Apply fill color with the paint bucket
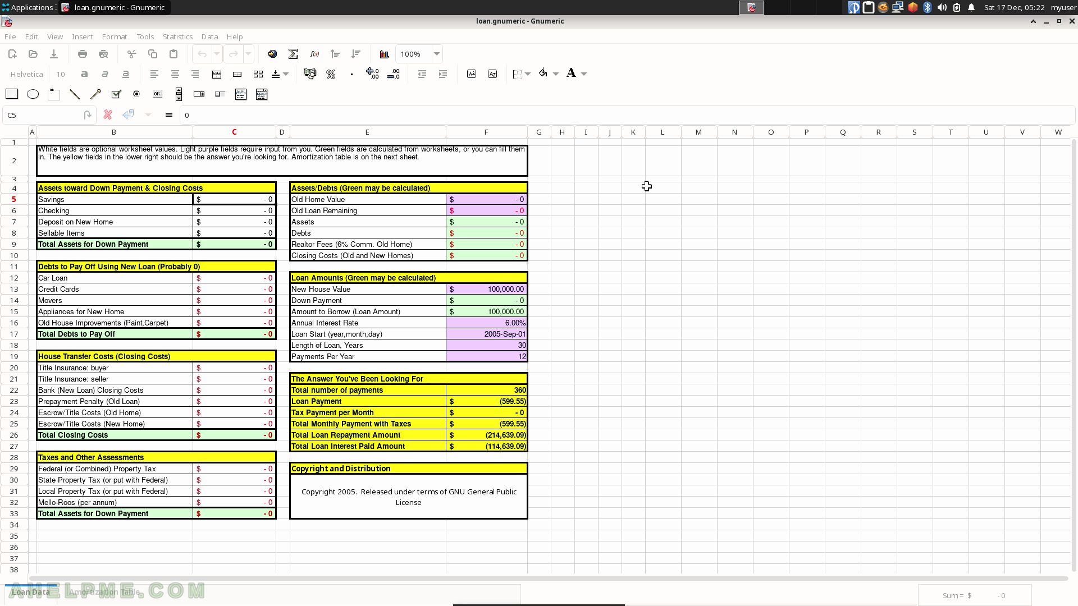This screenshot has height=606, width=1078. [x=543, y=74]
